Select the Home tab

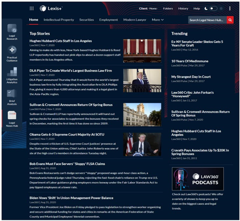(34, 20)
